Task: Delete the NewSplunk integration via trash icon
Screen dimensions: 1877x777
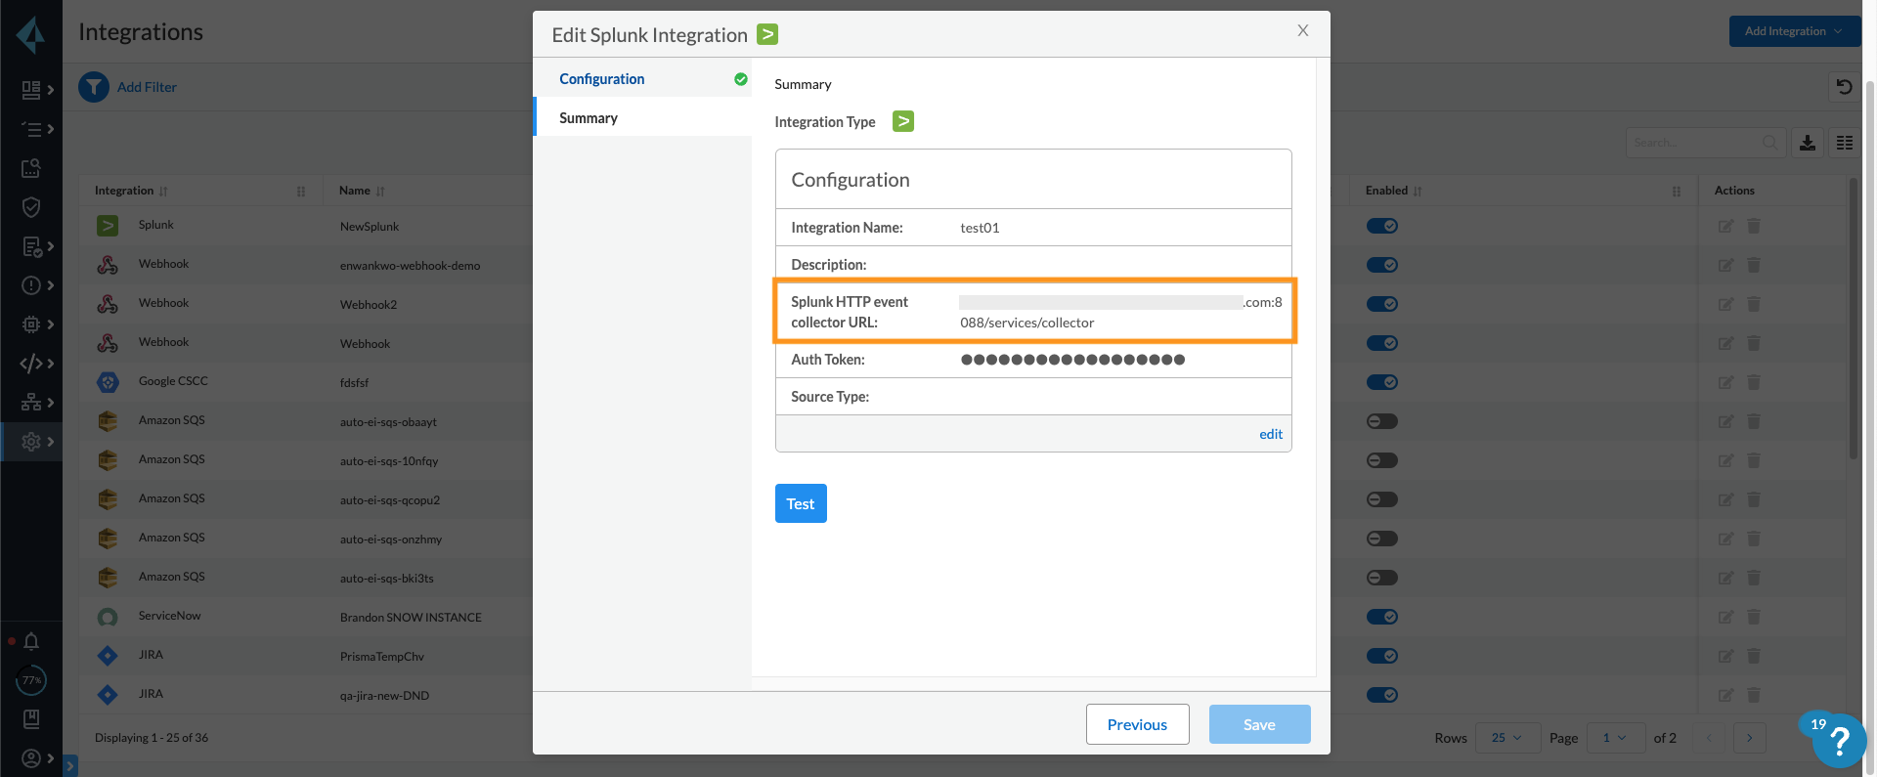Action: [1754, 226]
